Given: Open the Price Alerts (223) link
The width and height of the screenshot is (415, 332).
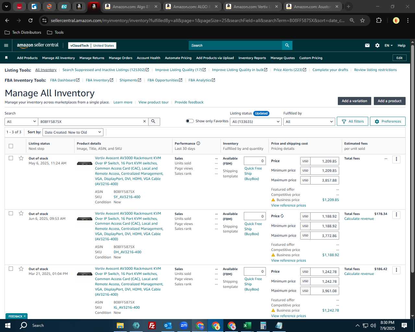Looking at the screenshot, I should click(290, 70).
